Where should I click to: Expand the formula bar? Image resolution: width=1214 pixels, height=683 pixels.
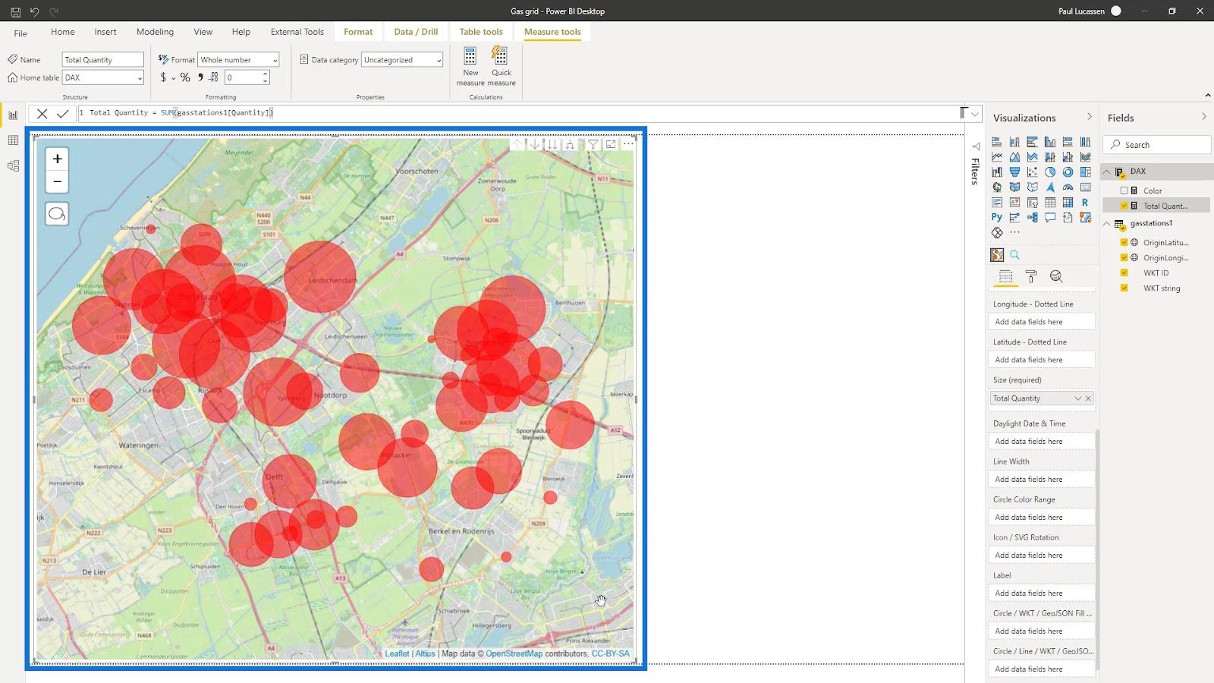[975, 114]
